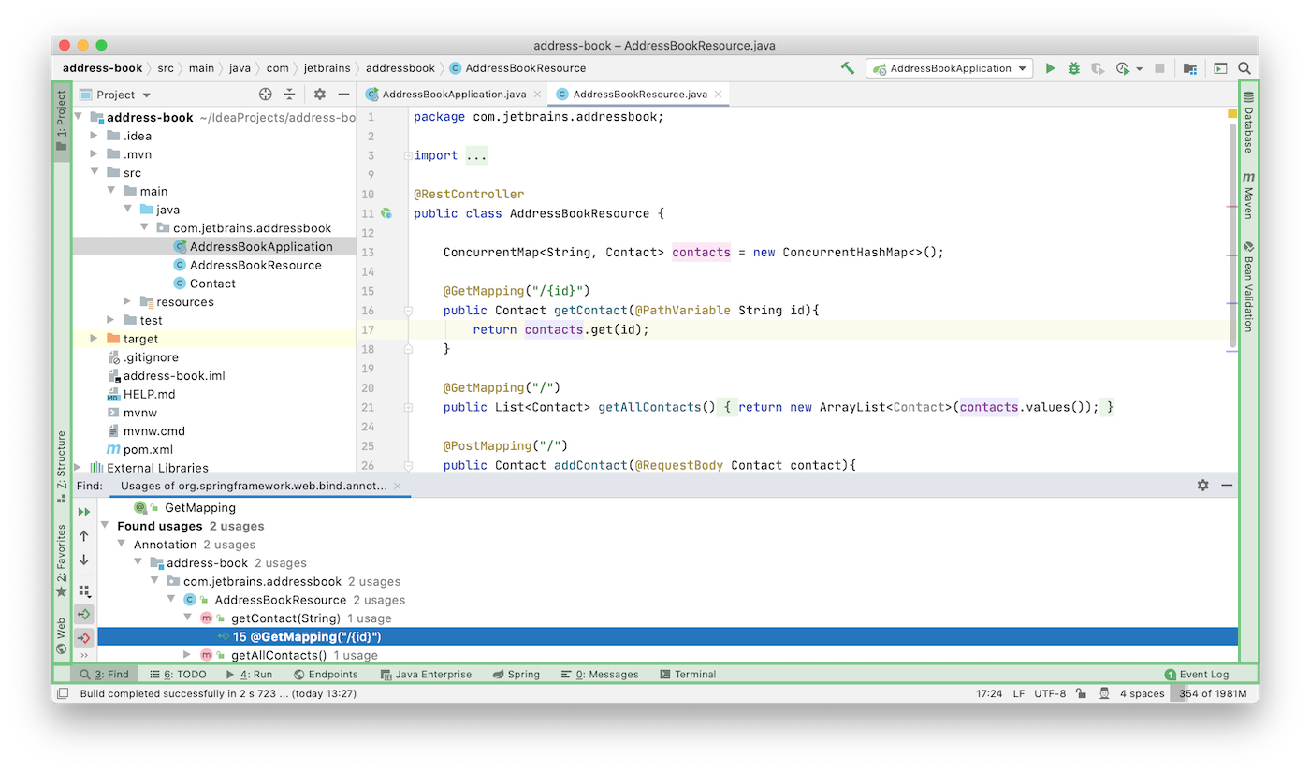Open the Event Log
This screenshot has height=771, width=1310.
(1197, 674)
